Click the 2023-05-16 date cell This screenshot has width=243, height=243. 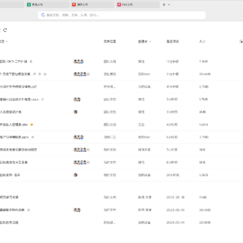[175, 197]
